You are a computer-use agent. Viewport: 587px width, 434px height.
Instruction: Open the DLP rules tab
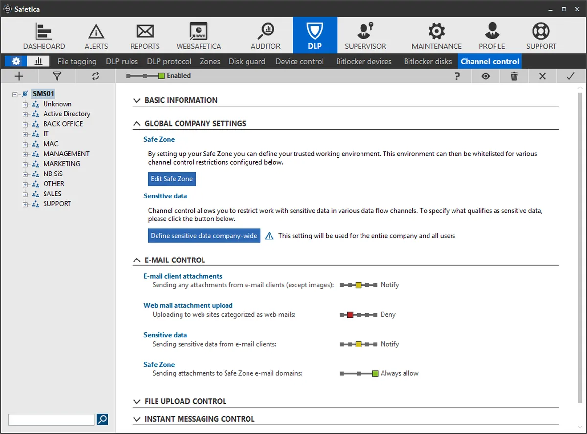(122, 61)
